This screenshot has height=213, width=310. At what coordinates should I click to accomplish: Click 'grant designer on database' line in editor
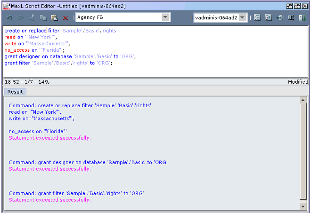click(70, 56)
